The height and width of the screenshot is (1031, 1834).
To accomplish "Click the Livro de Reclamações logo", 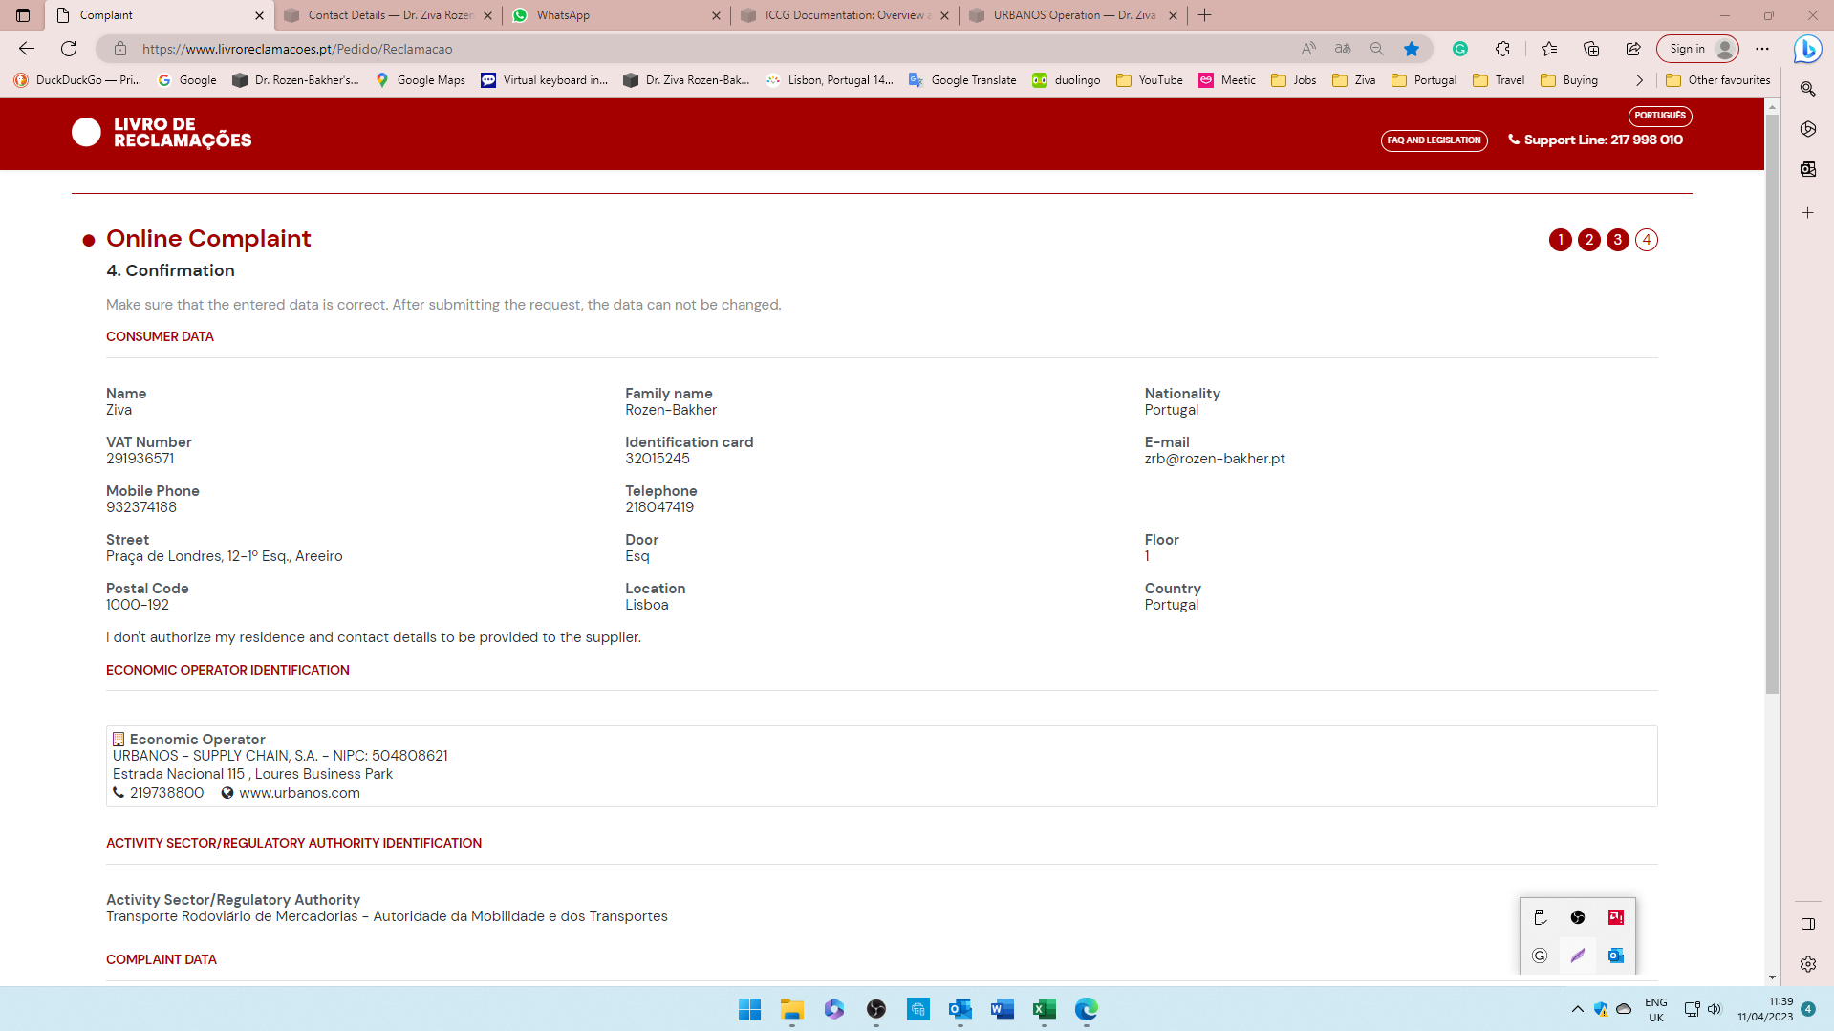I will tap(162, 133).
